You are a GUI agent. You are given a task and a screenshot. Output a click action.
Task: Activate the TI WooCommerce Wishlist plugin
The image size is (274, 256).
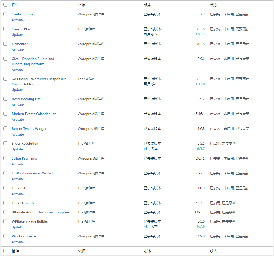tap(18, 179)
